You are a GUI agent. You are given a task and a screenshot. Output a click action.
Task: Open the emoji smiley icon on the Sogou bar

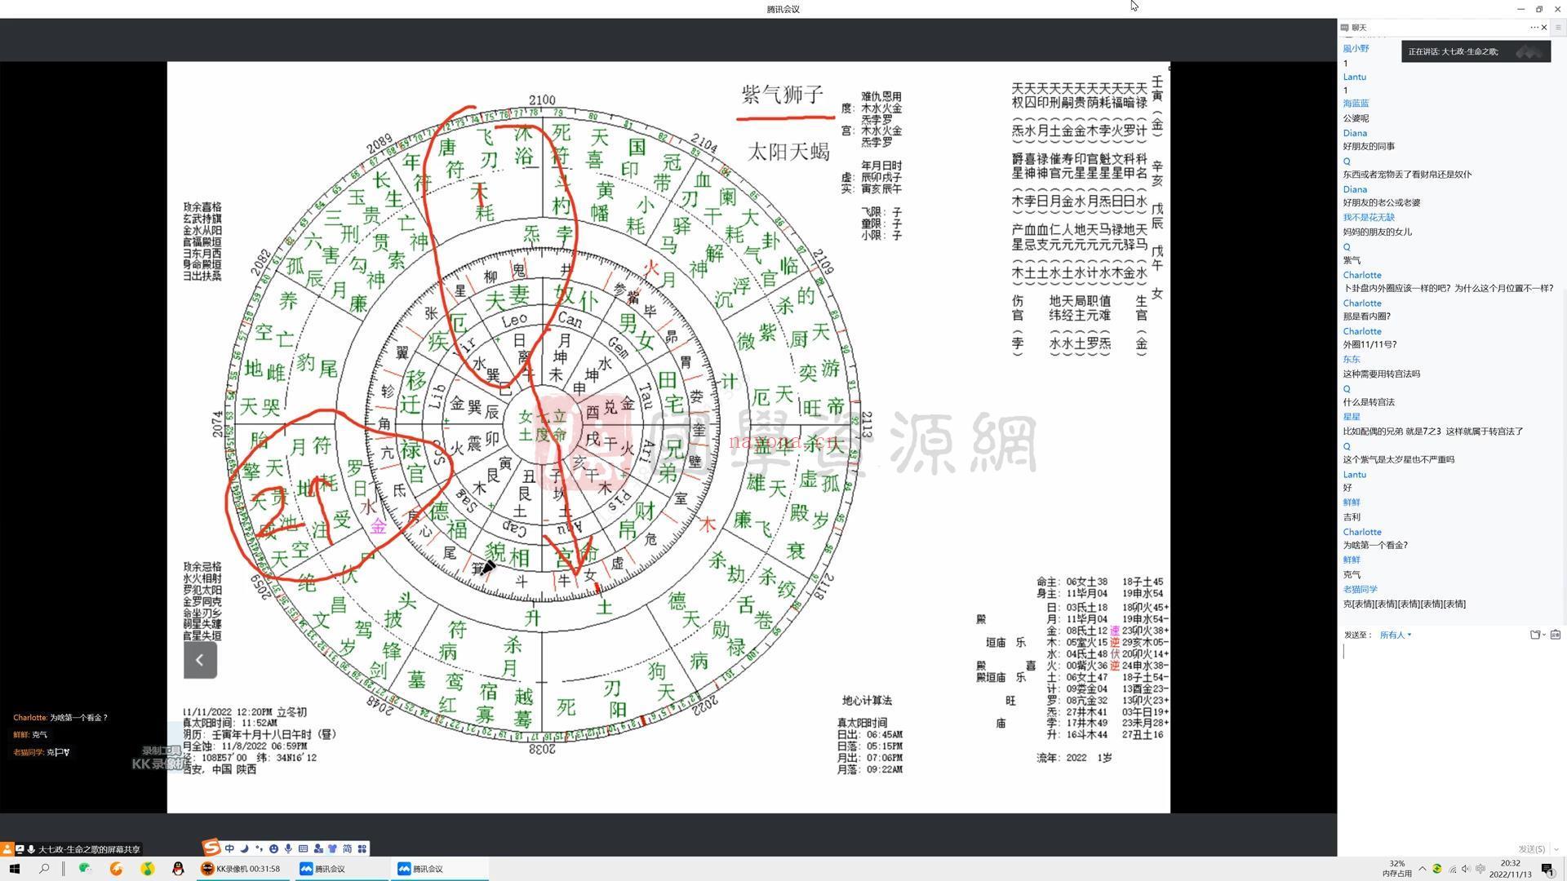click(273, 848)
